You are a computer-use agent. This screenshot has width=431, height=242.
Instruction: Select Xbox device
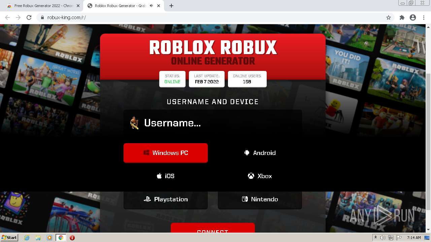click(x=260, y=176)
